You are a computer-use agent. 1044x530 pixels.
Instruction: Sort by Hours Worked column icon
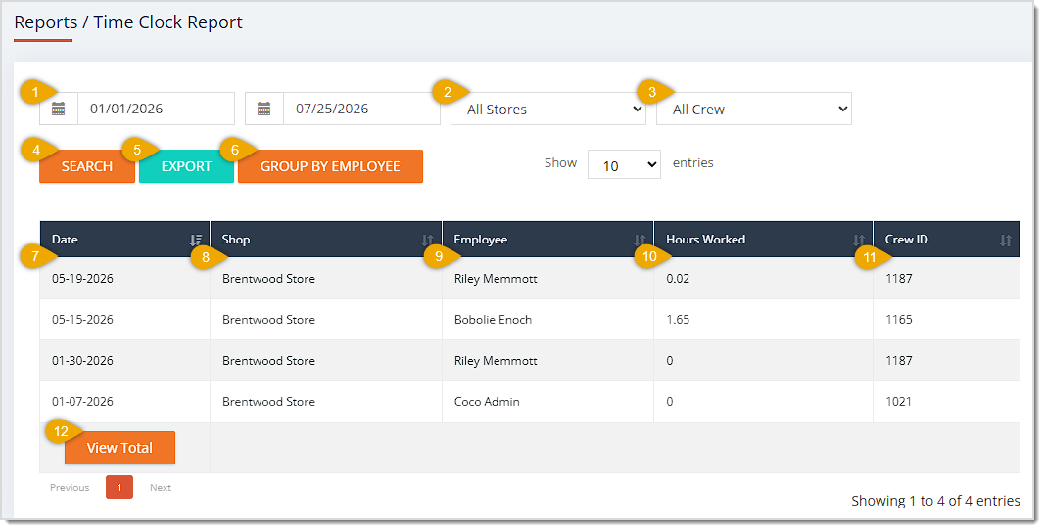pyautogui.click(x=859, y=240)
